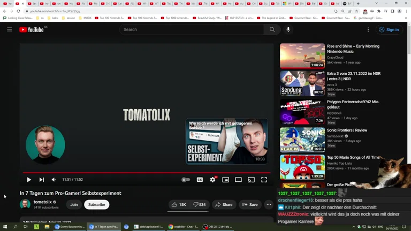Save the video to a playlist
Image resolution: width=411 pixels, height=231 pixels.
250,205
